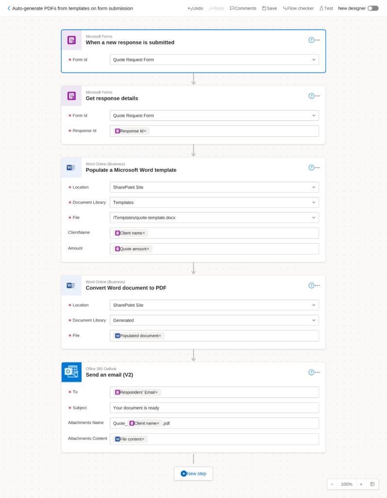Click the Microsoft Forms icon on trigger card
The width and height of the screenshot is (387, 498).
(x=71, y=40)
